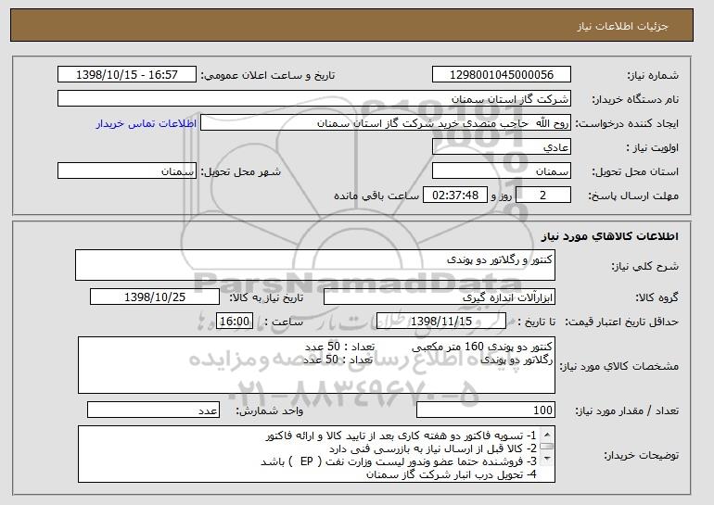This screenshot has height=505, width=714.
Task: Click the general need description box
Action: (315, 265)
